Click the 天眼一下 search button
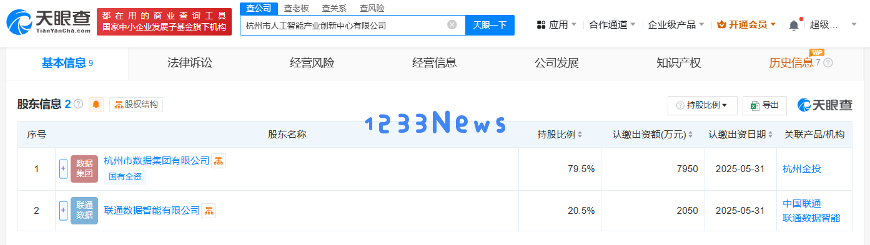The width and height of the screenshot is (870, 245). 490,25
